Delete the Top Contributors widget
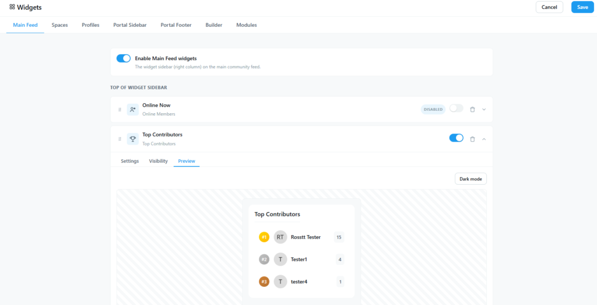 click(472, 139)
